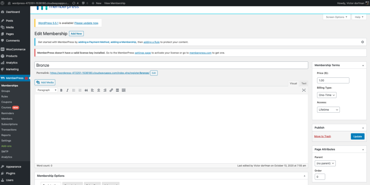370x185 pixels.
Task: Click the Move to Trash link
Action: [x=322, y=136]
